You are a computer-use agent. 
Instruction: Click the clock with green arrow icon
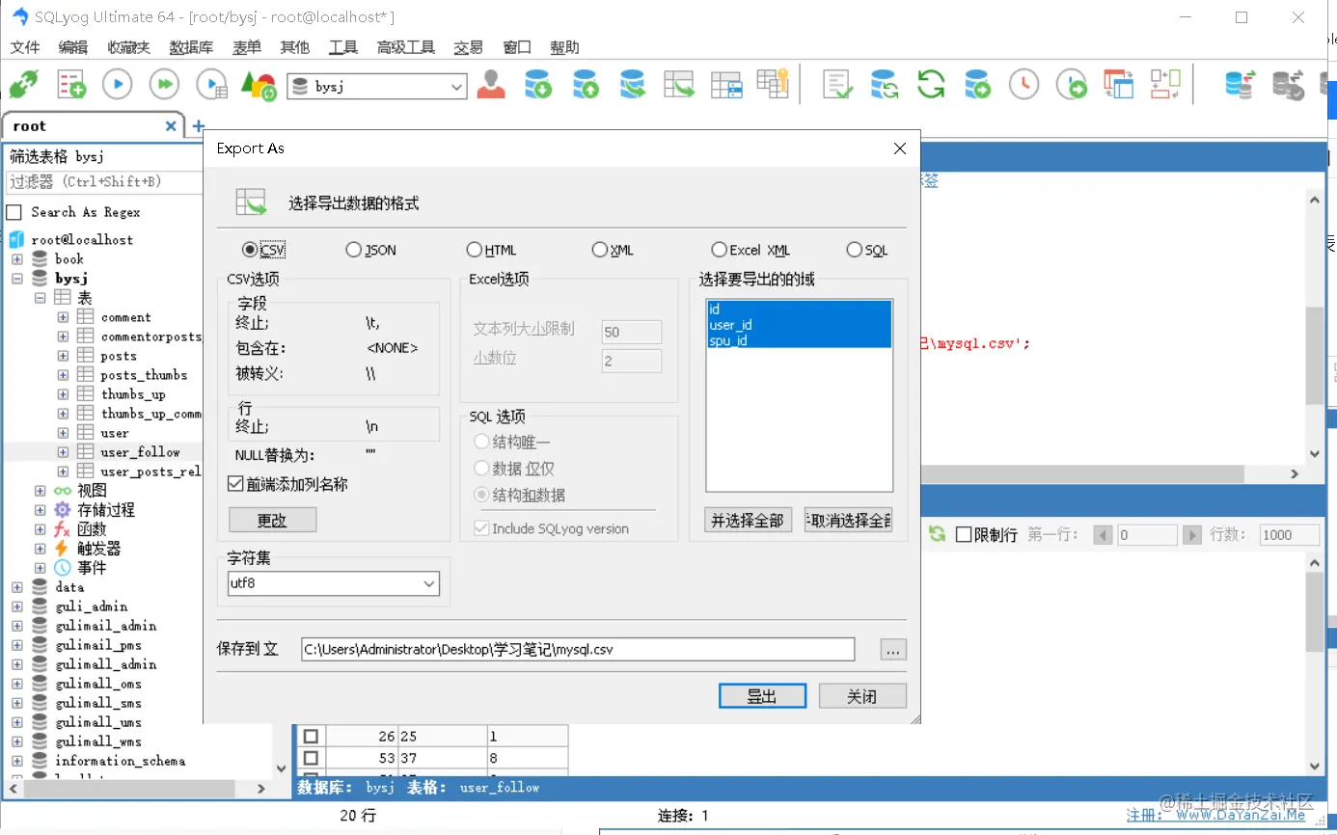coord(1072,85)
